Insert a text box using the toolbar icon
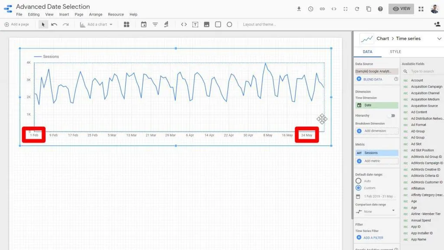The height and width of the screenshot is (250, 444). point(195,24)
